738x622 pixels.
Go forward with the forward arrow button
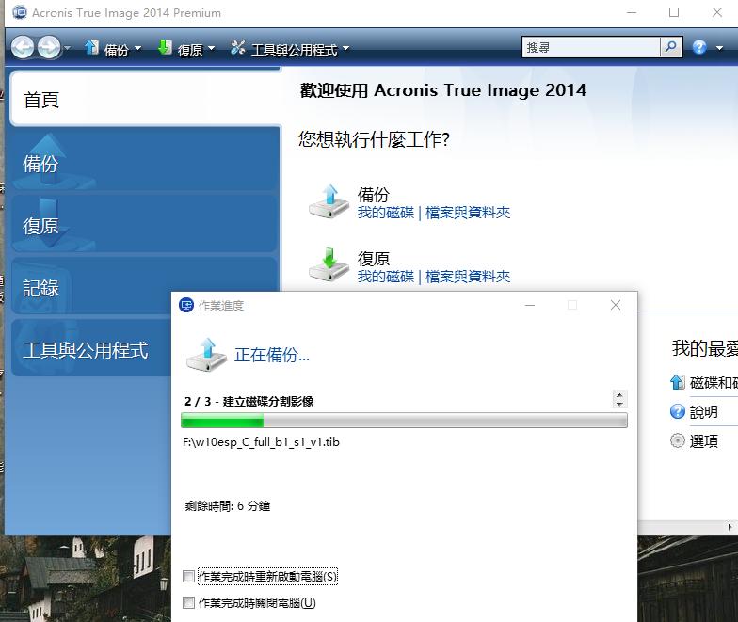[x=49, y=47]
